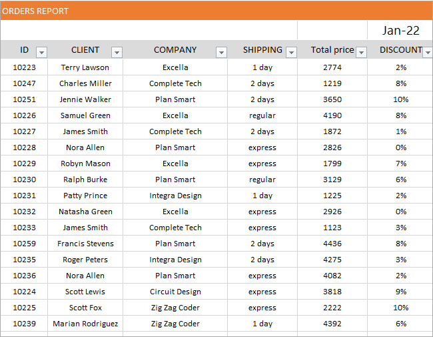Image resolution: width=433 pixels, height=337 pixels.
Task: Select Scott Fox's 10% discount cell
Action: pos(400,308)
